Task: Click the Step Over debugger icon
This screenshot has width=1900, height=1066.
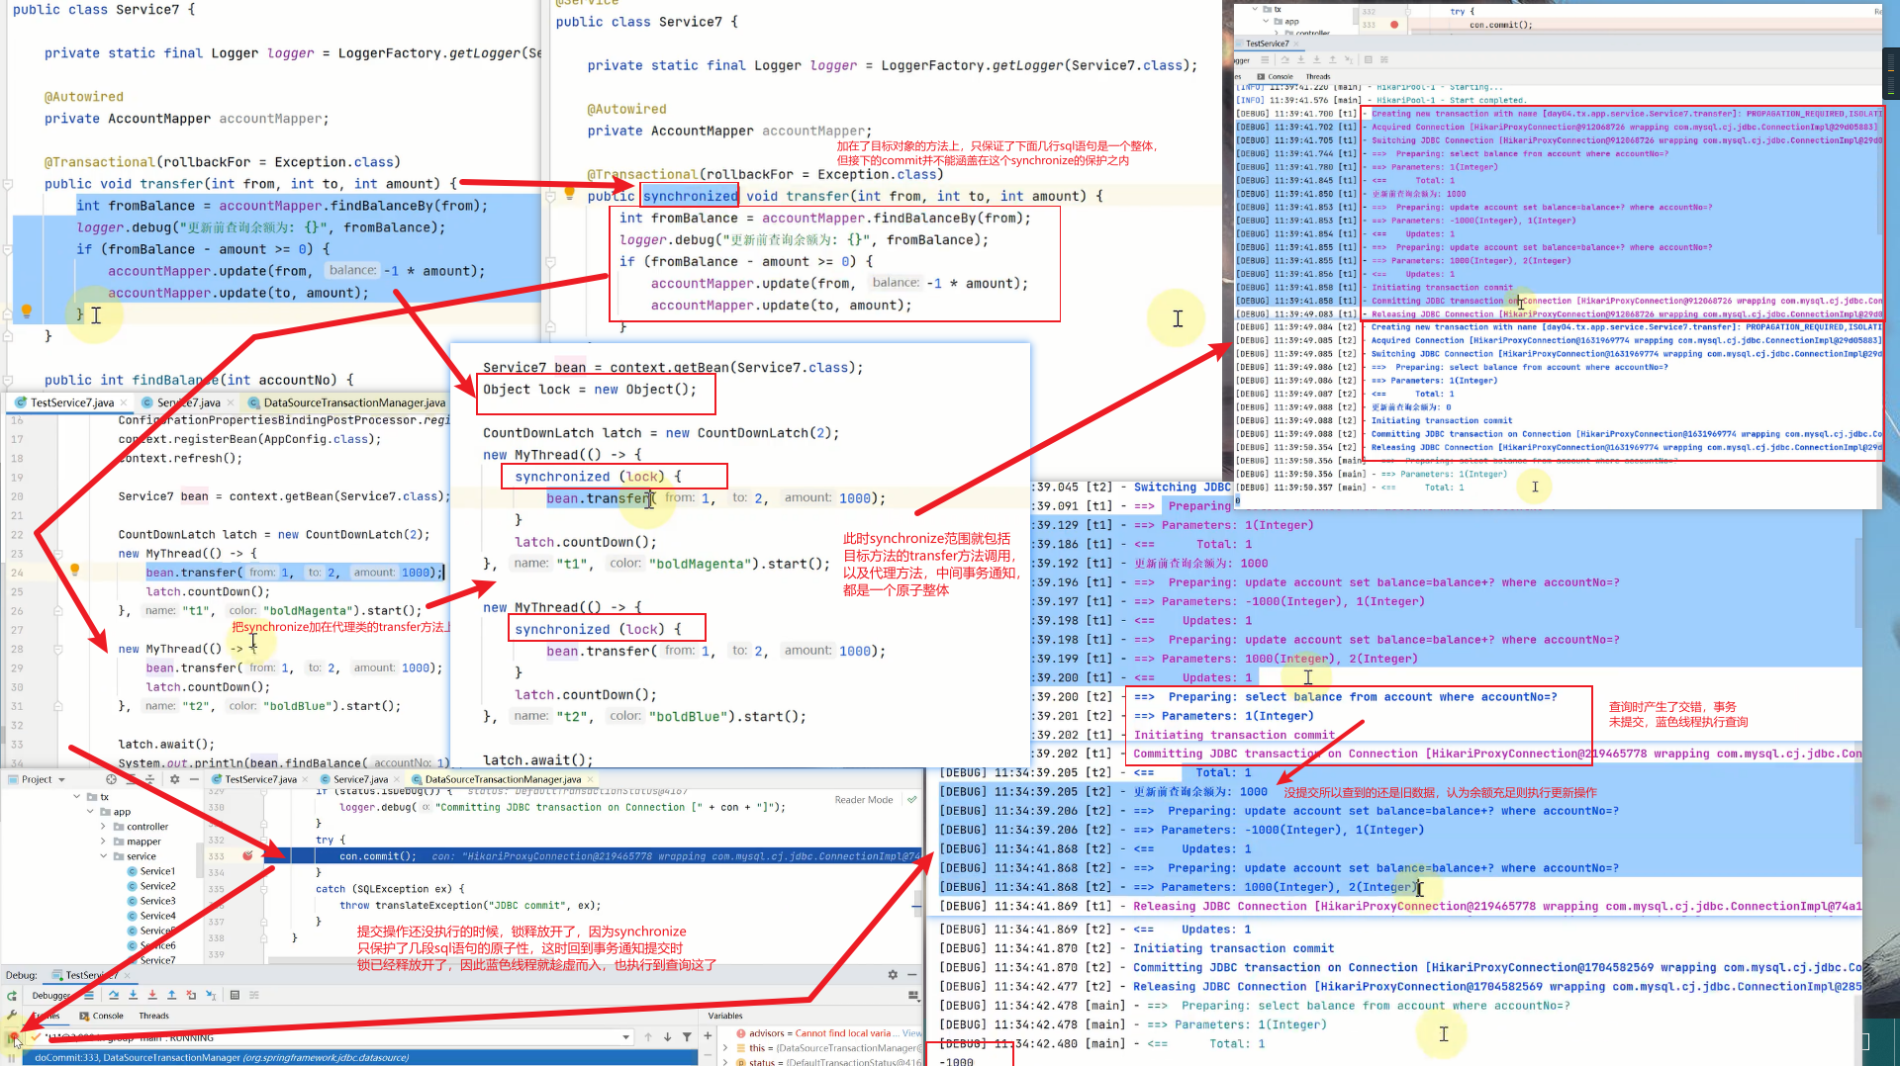Action: (114, 995)
